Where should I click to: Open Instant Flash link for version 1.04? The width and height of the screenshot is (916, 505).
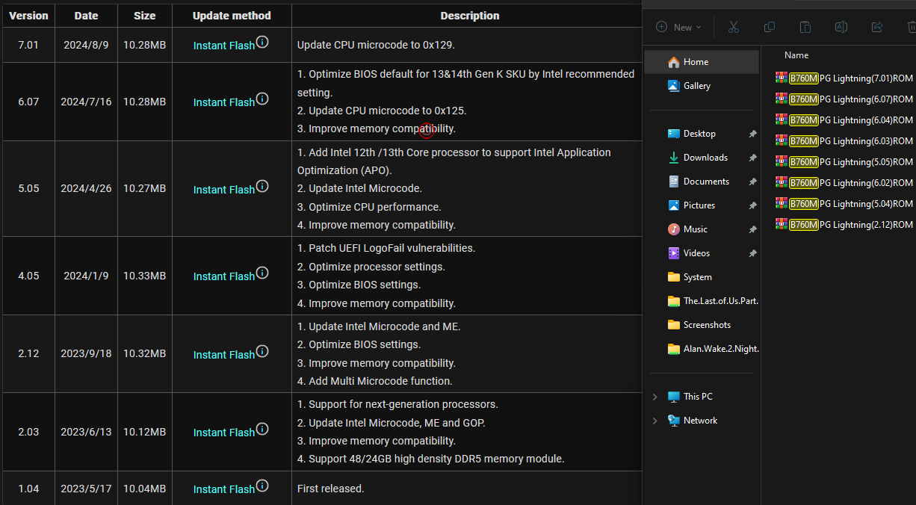[224, 489]
